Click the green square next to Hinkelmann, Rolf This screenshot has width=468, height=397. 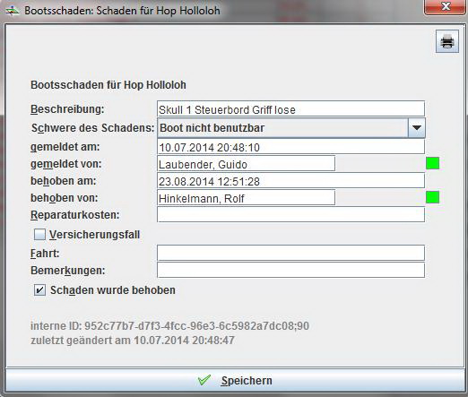coord(432,197)
